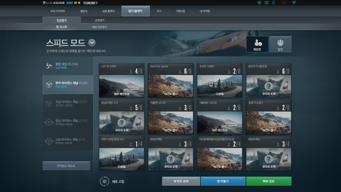Click the 123,650,000 SP balance

pos(90,3)
